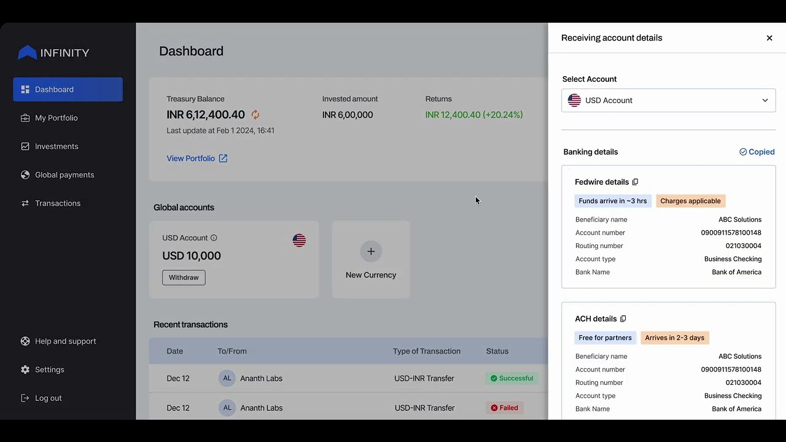
Task: Open the Dashboard sidebar item
Action: coord(68,90)
